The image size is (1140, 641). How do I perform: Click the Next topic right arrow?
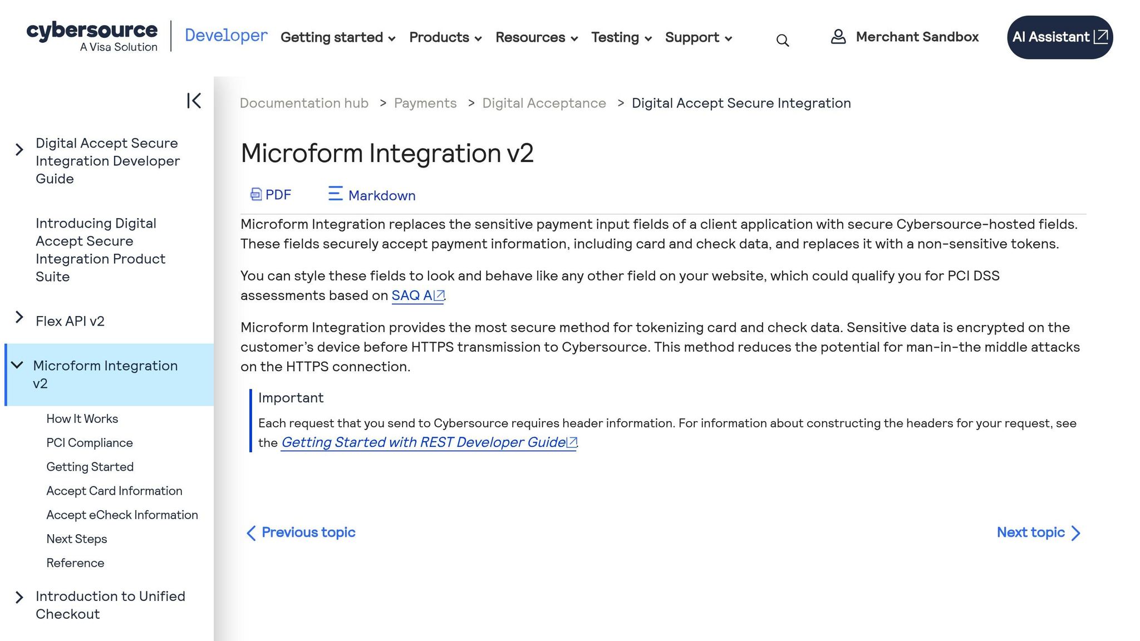pos(1076,533)
